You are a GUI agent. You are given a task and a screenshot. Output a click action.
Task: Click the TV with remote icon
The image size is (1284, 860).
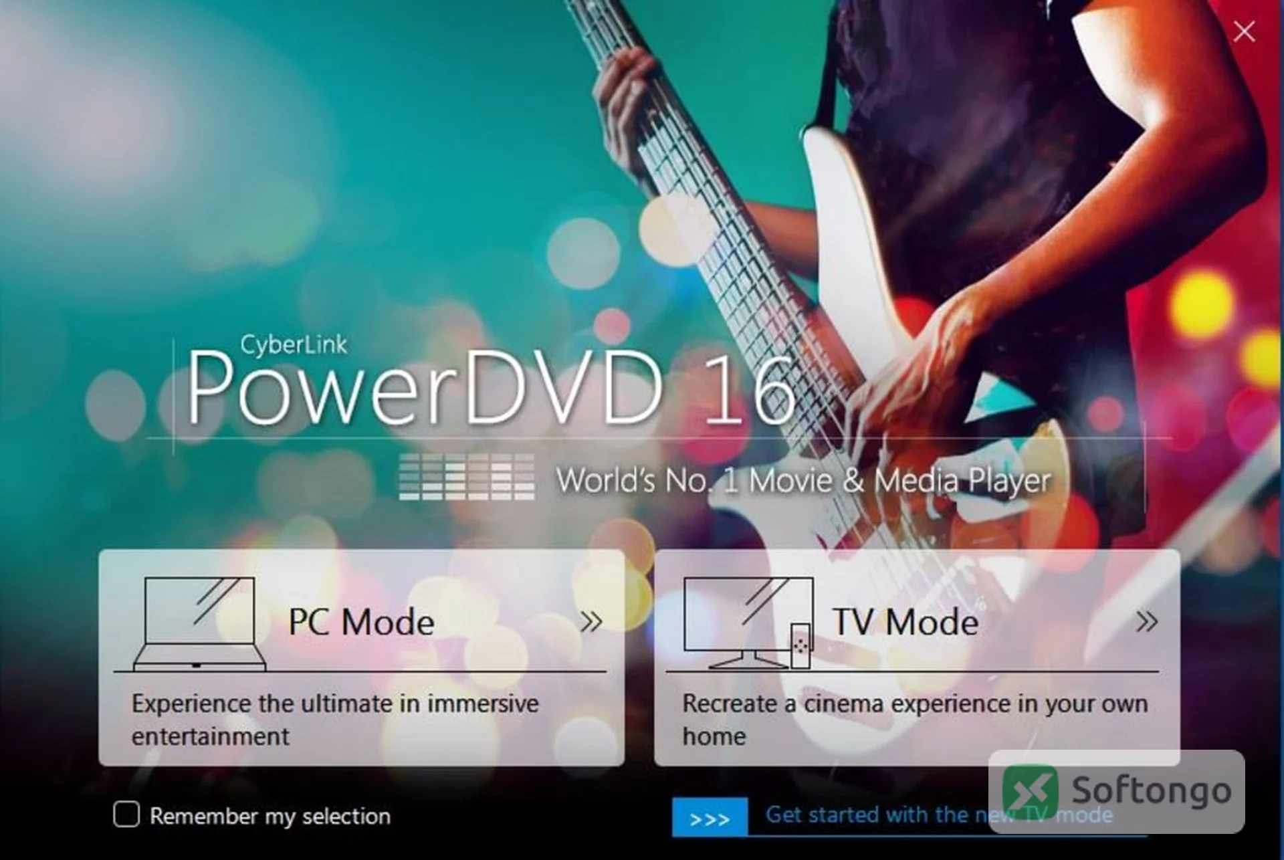tap(748, 623)
